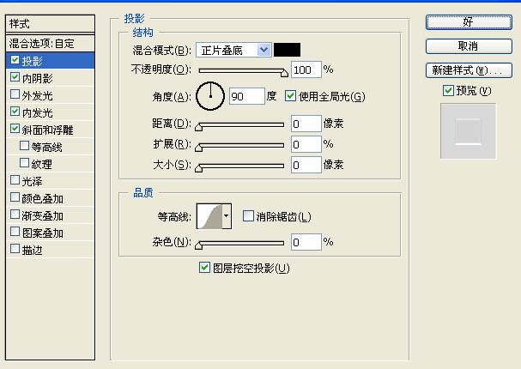Select the 内阴影 row label
The image size is (521, 369).
coord(37,78)
